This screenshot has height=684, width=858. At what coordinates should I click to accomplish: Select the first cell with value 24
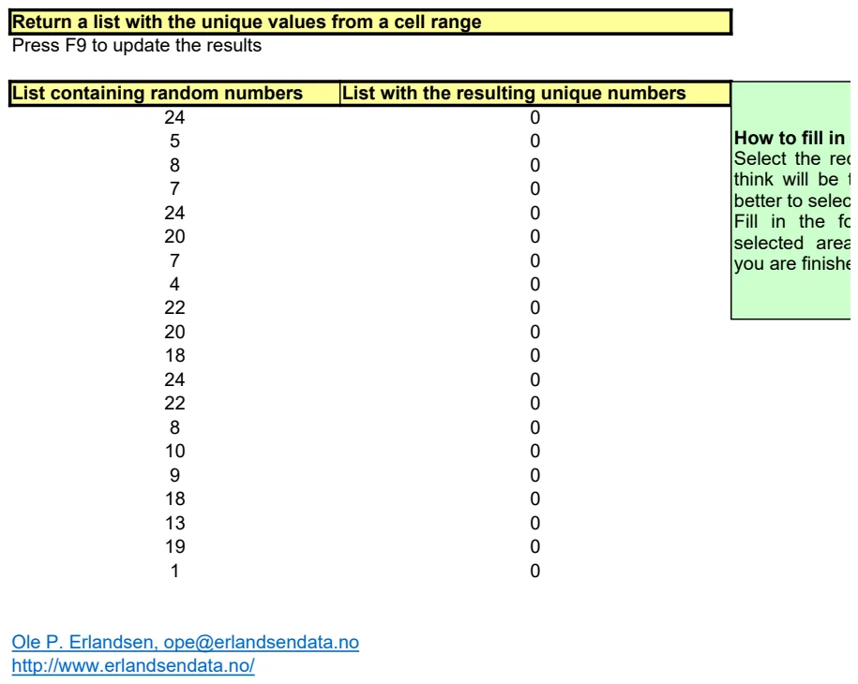click(x=174, y=117)
